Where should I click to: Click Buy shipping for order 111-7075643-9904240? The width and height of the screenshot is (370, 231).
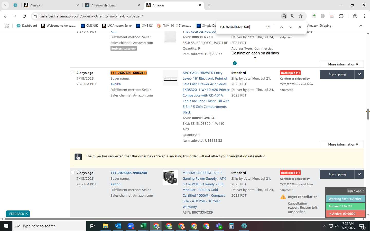click(x=337, y=174)
